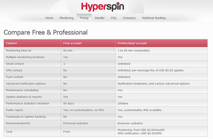Image resolution: width=213 pixels, height=139 pixels.
Task: Select the Monitoring interval row label
Action: click(18, 50)
